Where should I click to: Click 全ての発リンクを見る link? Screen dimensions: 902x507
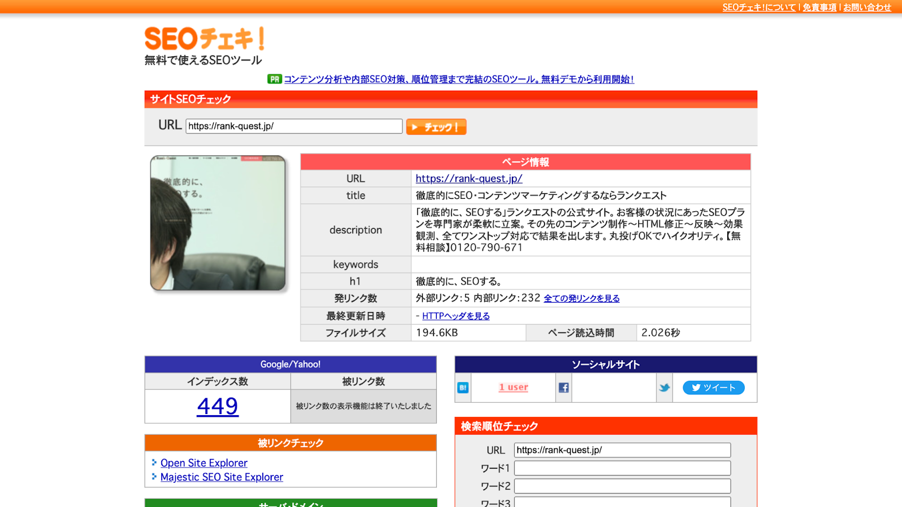click(582, 299)
